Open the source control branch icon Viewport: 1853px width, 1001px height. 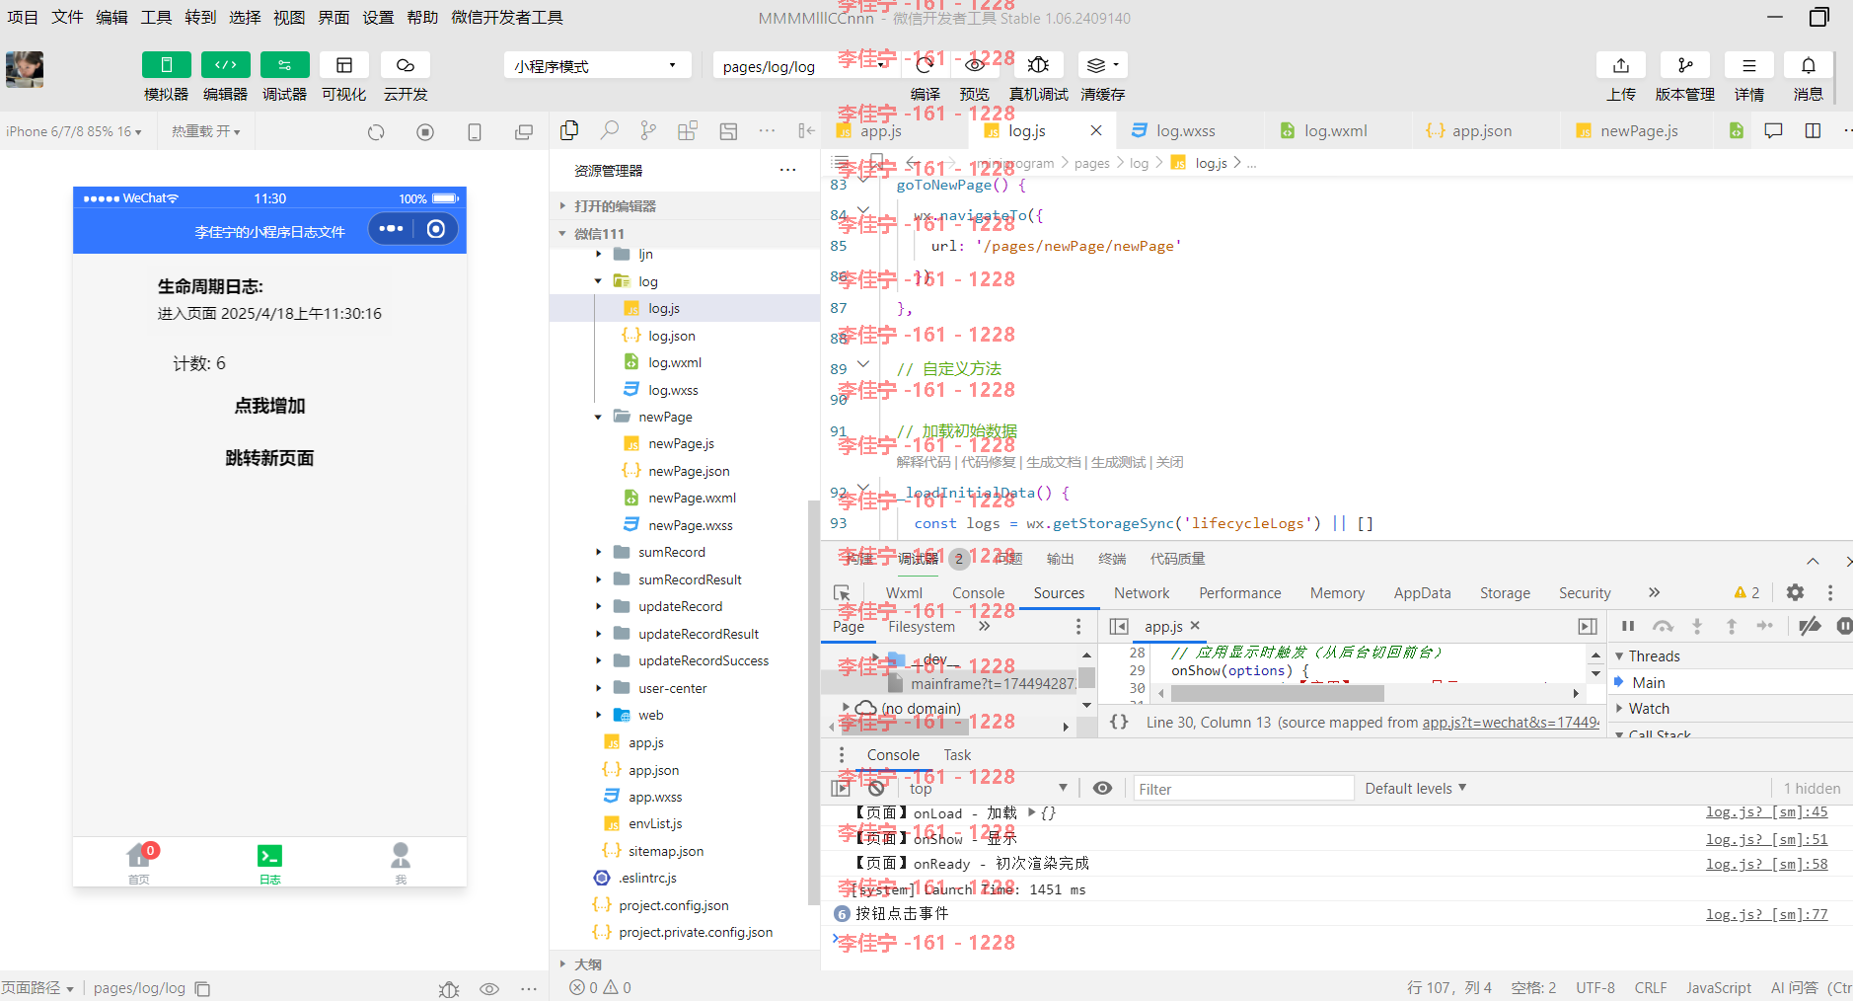coord(648,130)
